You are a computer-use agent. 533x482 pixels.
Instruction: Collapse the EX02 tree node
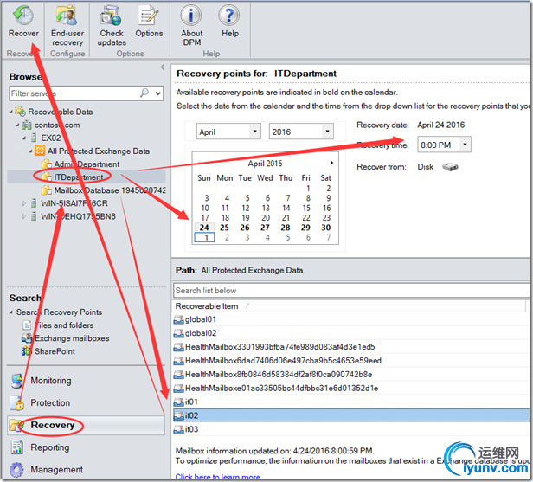[x=24, y=138]
